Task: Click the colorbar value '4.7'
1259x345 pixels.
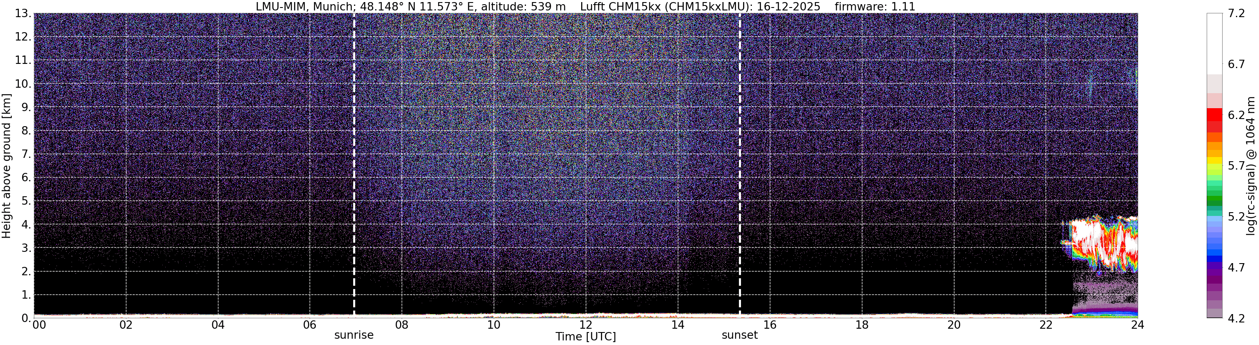Action: 1236,267
